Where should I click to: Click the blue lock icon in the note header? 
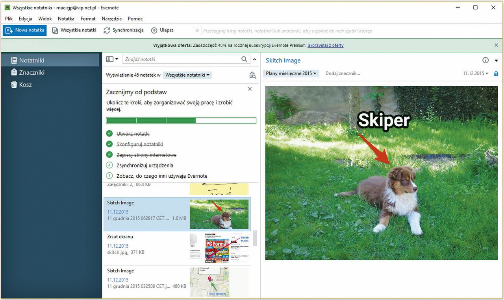(x=496, y=74)
